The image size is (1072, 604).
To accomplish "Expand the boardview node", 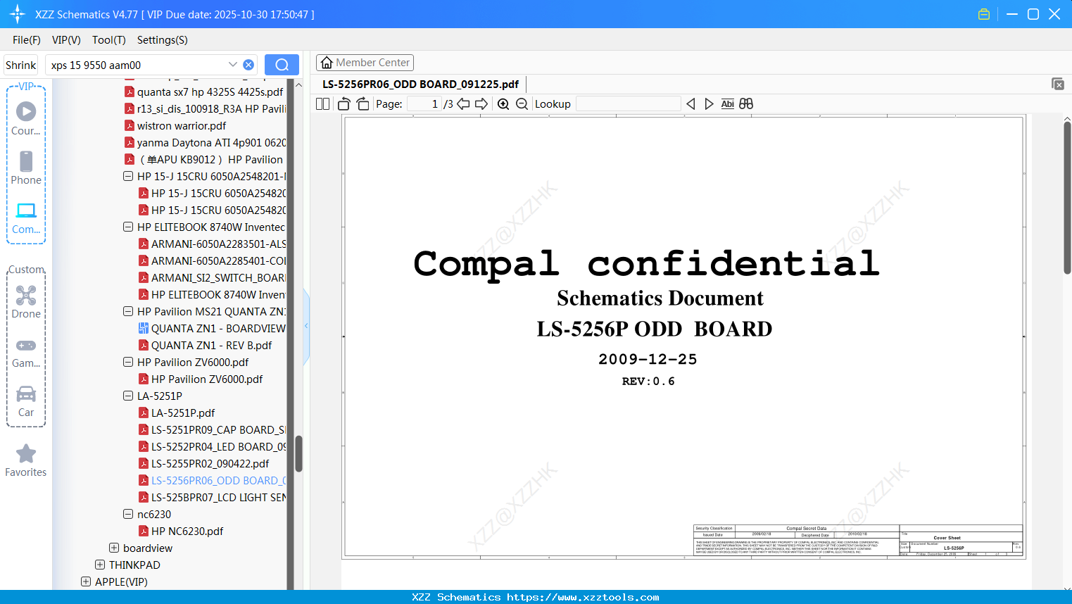I will 114,548.
